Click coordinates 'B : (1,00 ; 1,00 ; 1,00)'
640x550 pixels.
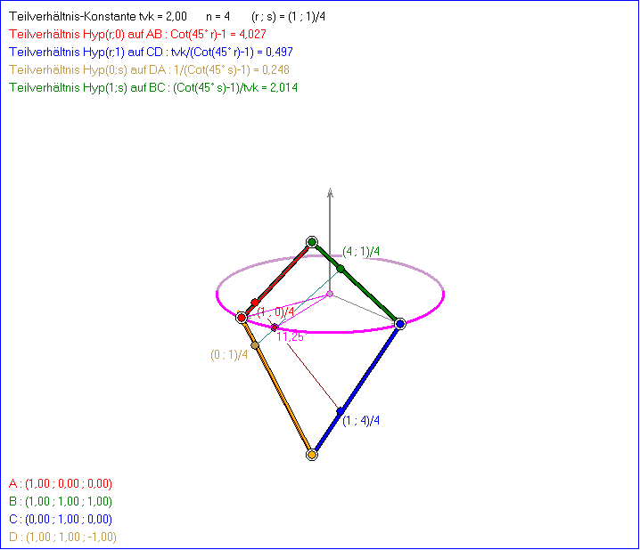tap(61, 501)
